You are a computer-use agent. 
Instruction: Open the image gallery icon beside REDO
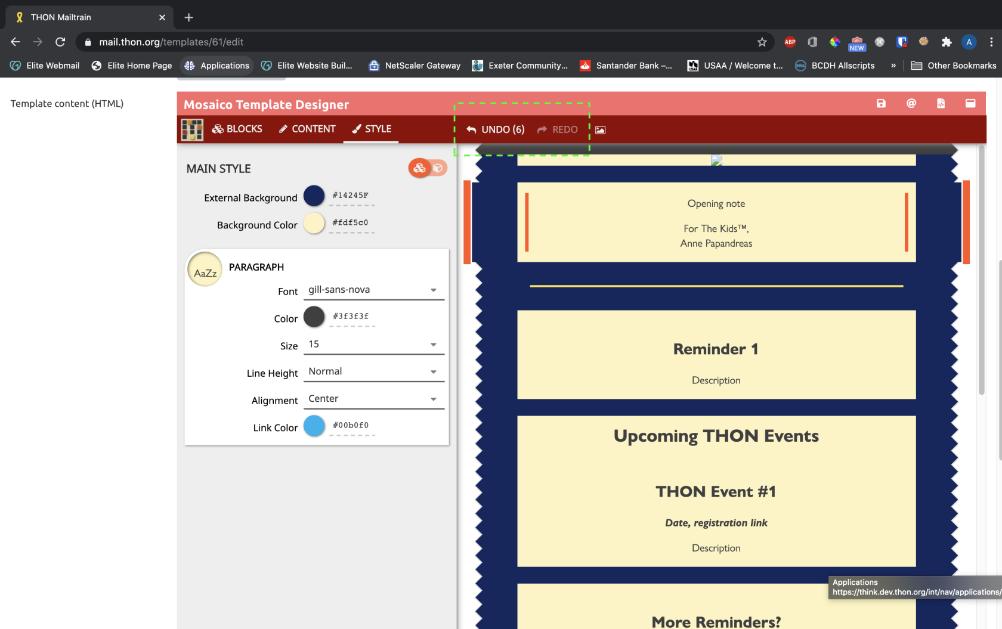click(601, 130)
